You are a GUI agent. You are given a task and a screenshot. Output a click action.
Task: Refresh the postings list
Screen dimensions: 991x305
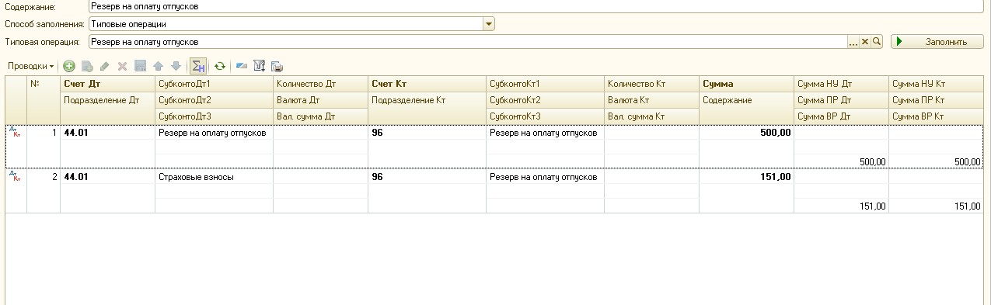(220, 67)
